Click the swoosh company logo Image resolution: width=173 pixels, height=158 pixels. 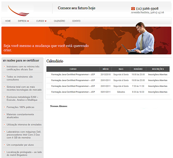[18, 11]
